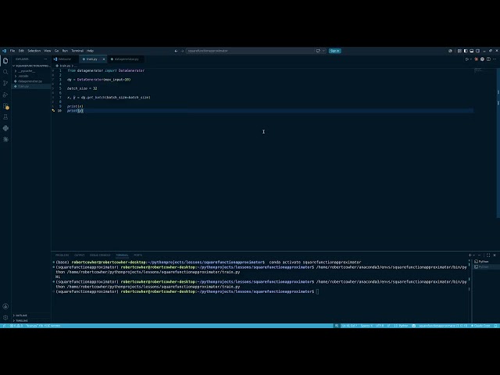Open the PROBLEMS panel tab
This screenshot has height=375, width=500.
tap(62, 255)
